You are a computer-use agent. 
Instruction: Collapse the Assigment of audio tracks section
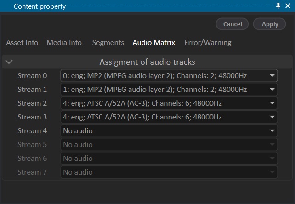(x=9, y=62)
